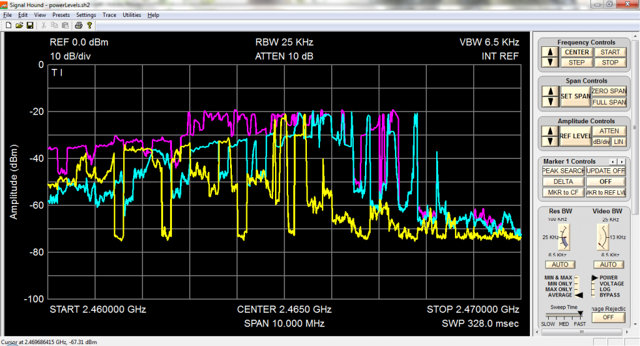Open the Utilities menu
640x346 pixels.
point(132,14)
